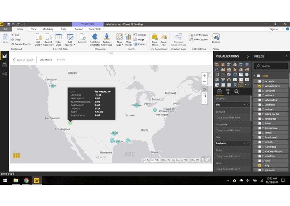
Task: Click the Refresh icon
Action: point(82,38)
